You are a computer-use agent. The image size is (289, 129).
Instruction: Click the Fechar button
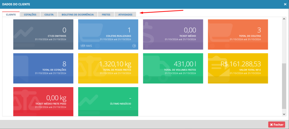click(x=277, y=124)
